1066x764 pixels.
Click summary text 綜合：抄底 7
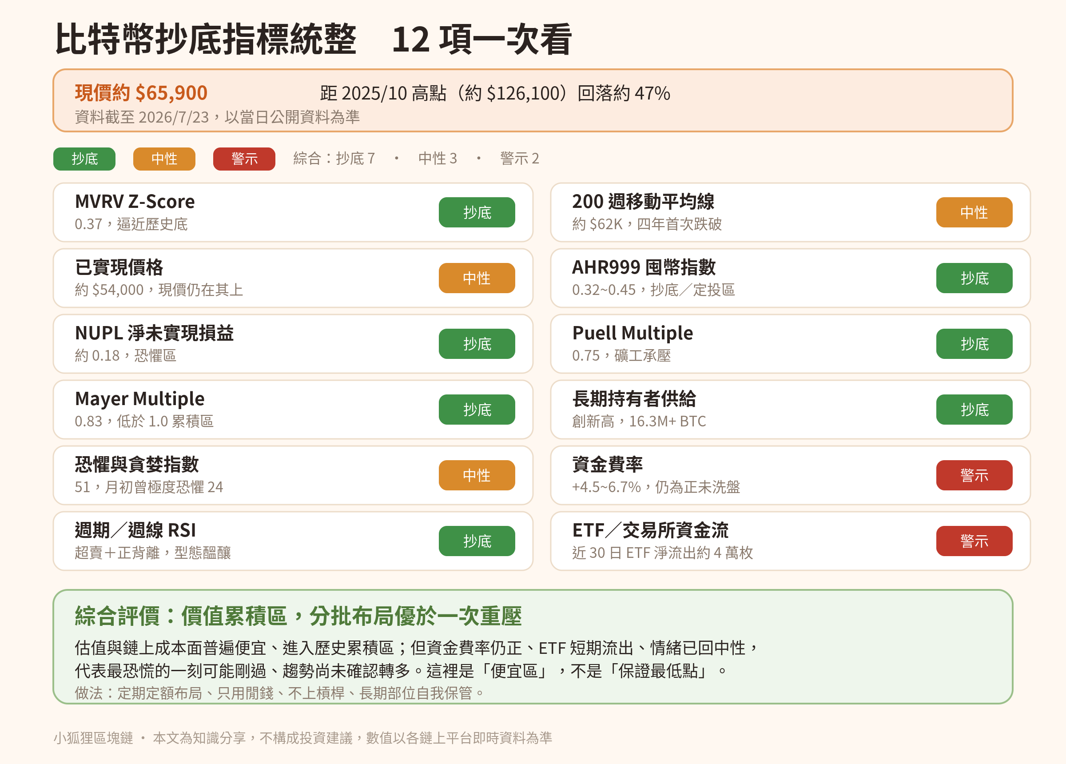(x=334, y=159)
